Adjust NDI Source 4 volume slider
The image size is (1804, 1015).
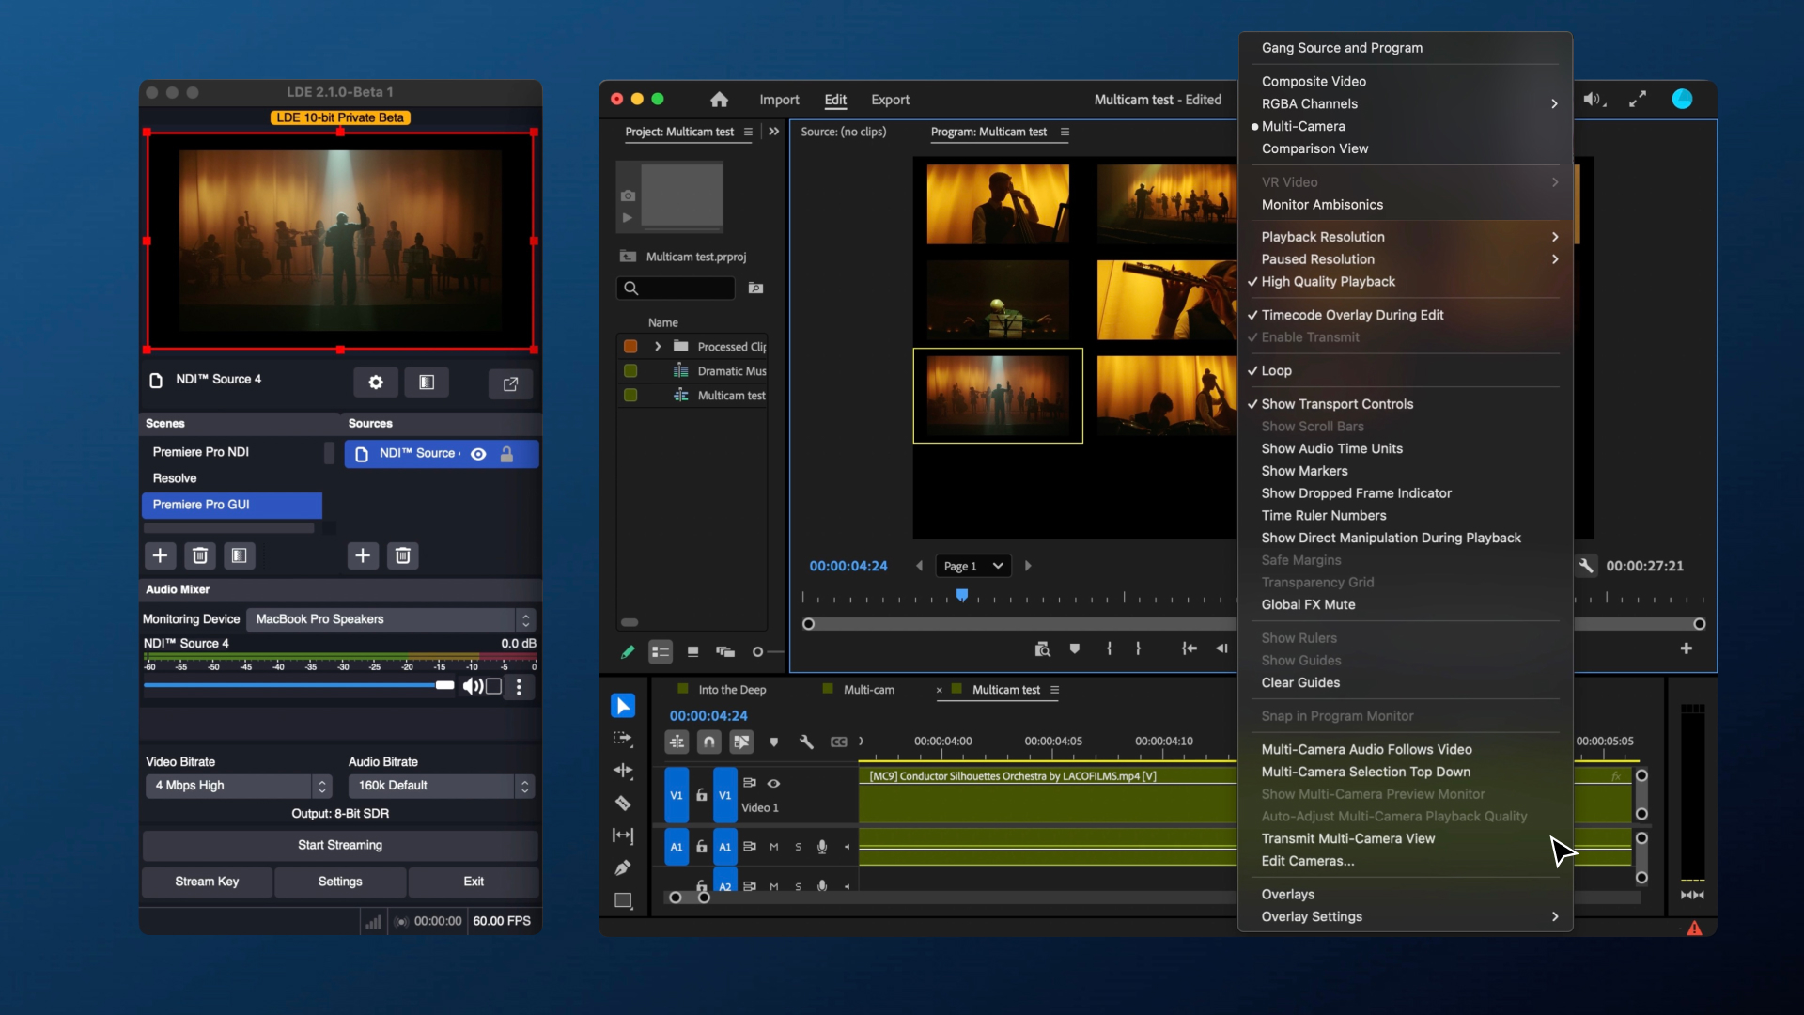[x=299, y=685]
